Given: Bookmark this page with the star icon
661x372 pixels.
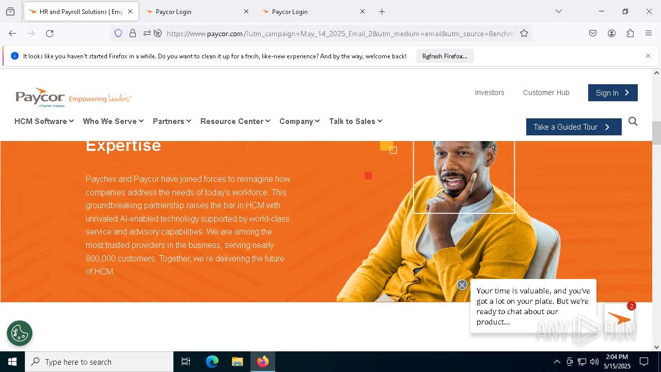Looking at the screenshot, I should pos(524,33).
